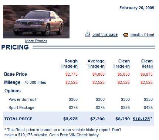Click the February 26, 2009 date text
This screenshot has width=159, height=140.
pyautogui.click(x=137, y=8)
